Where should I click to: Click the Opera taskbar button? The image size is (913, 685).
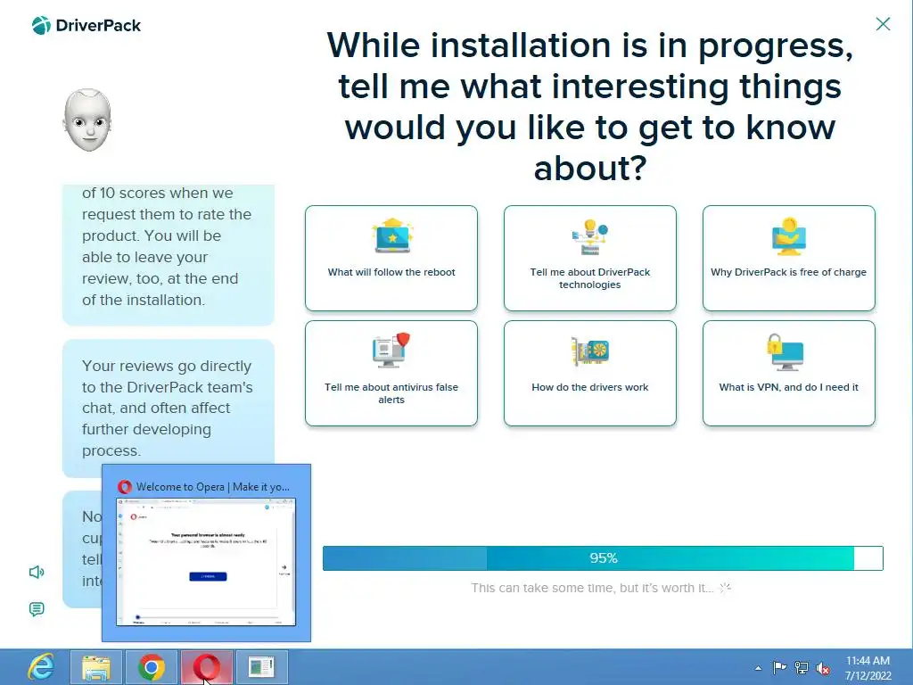[206, 667]
